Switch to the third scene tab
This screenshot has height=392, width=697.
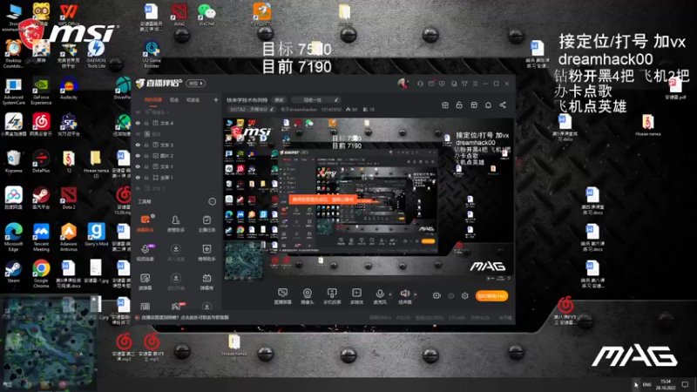[x=193, y=100]
